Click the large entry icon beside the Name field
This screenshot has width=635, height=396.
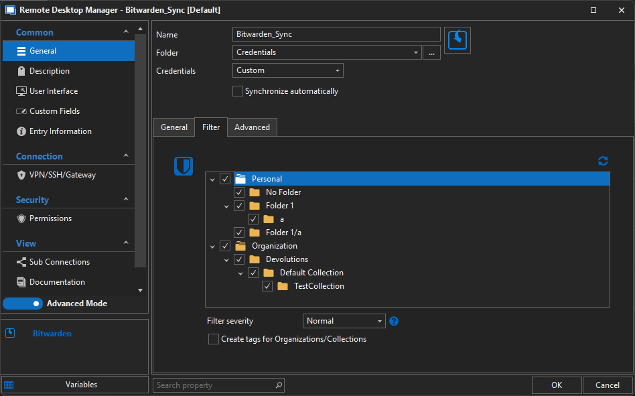tap(457, 40)
